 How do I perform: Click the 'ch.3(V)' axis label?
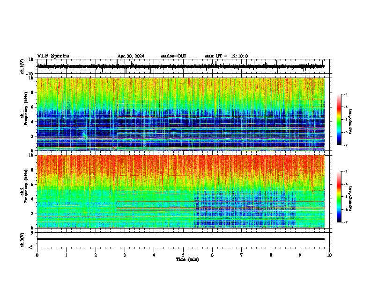[22, 240]
